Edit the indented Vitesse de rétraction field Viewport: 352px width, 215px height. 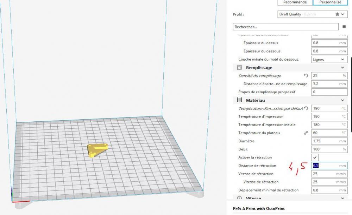329,182
